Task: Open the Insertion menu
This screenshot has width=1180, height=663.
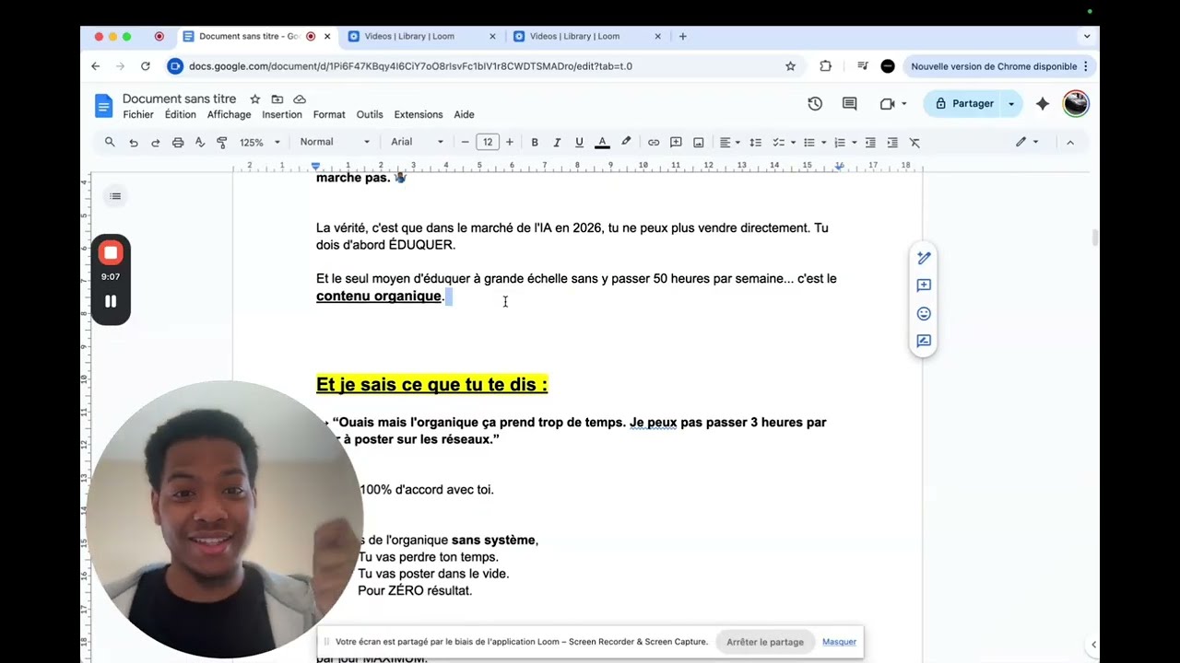Action: coord(282,114)
